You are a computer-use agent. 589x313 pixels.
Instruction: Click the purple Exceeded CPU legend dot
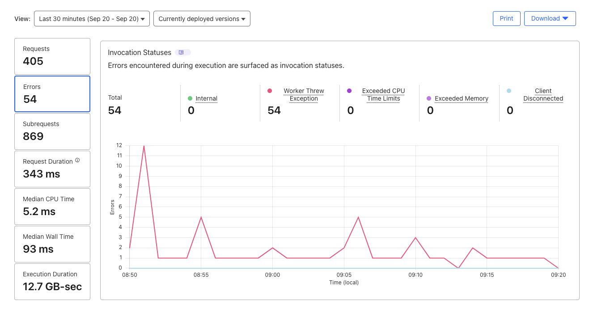pyautogui.click(x=349, y=91)
